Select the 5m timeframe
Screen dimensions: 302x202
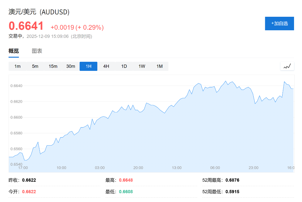35,66
